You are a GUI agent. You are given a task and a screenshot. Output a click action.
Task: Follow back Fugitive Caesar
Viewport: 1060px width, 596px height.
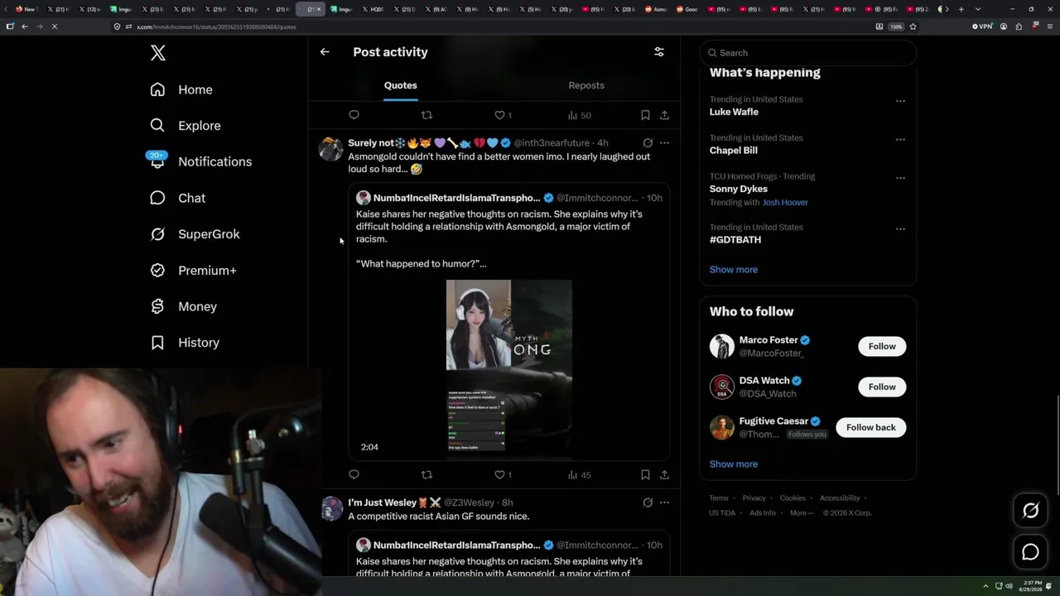click(870, 427)
